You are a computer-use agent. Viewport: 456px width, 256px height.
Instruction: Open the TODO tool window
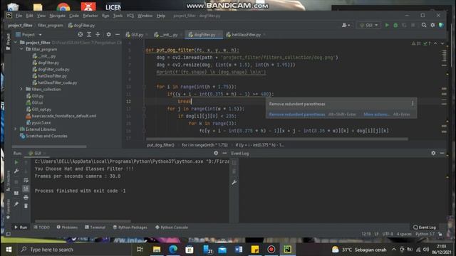coord(41,228)
